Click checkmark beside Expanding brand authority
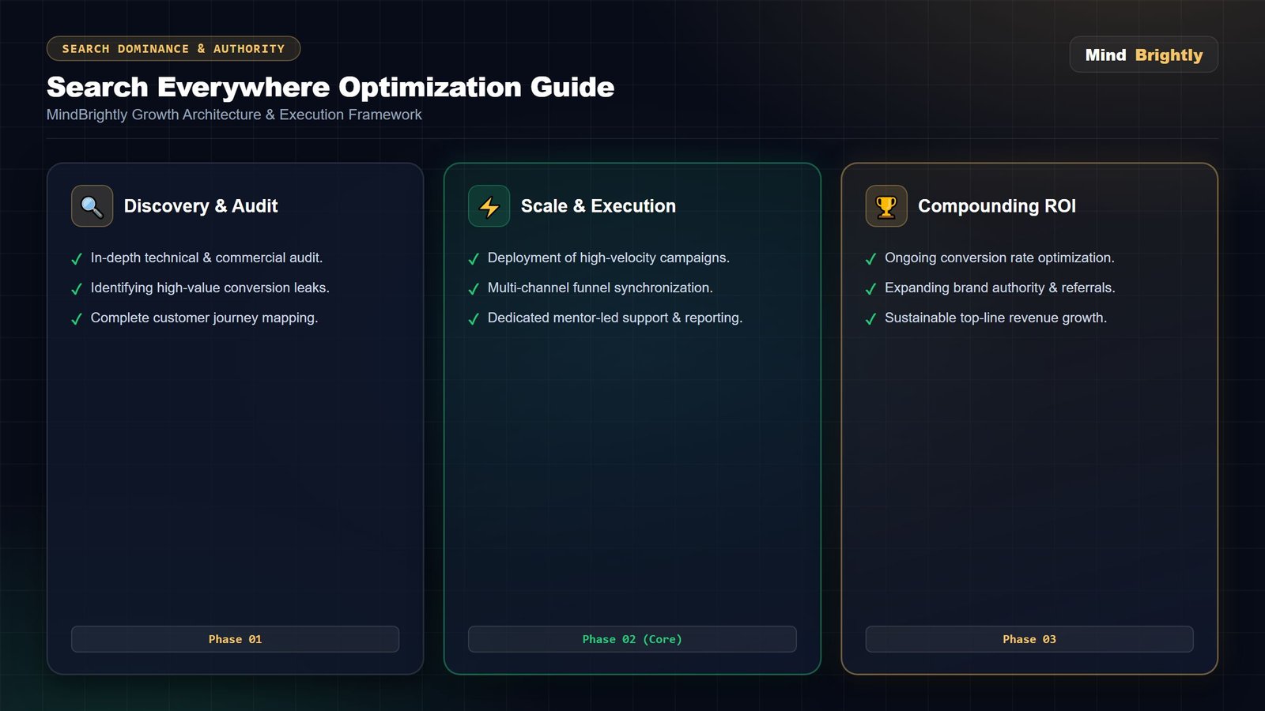Screen dimensions: 1265x711 tap(870, 289)
